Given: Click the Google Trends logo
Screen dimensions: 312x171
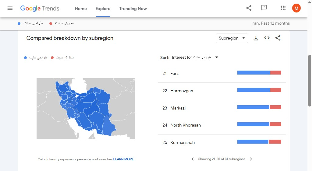Looking at the screenshot, I should tap(40, 8).
